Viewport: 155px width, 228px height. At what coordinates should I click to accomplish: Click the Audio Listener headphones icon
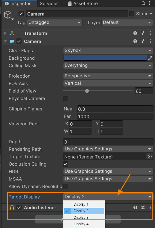(12, 207)
